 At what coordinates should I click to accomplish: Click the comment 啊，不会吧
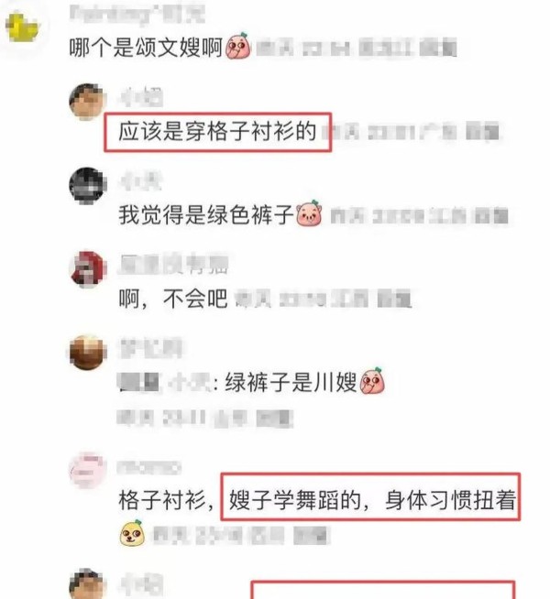[x=173, y=298]
